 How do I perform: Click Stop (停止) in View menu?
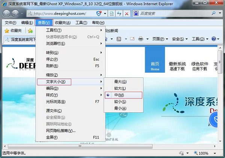[70, 59]
